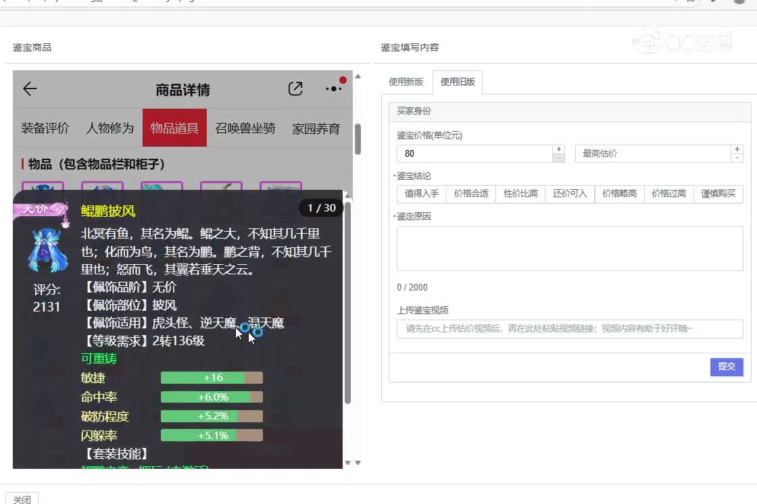Viewport: 757px width, 504px height.
Task: Click the 鉴定原因 text area
Action: (x=570, y=249)
